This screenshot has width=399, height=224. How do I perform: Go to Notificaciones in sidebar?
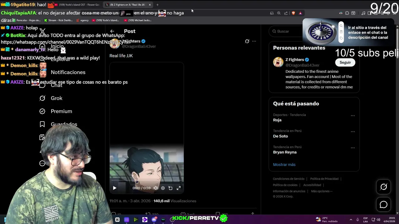tap(62, 72)
